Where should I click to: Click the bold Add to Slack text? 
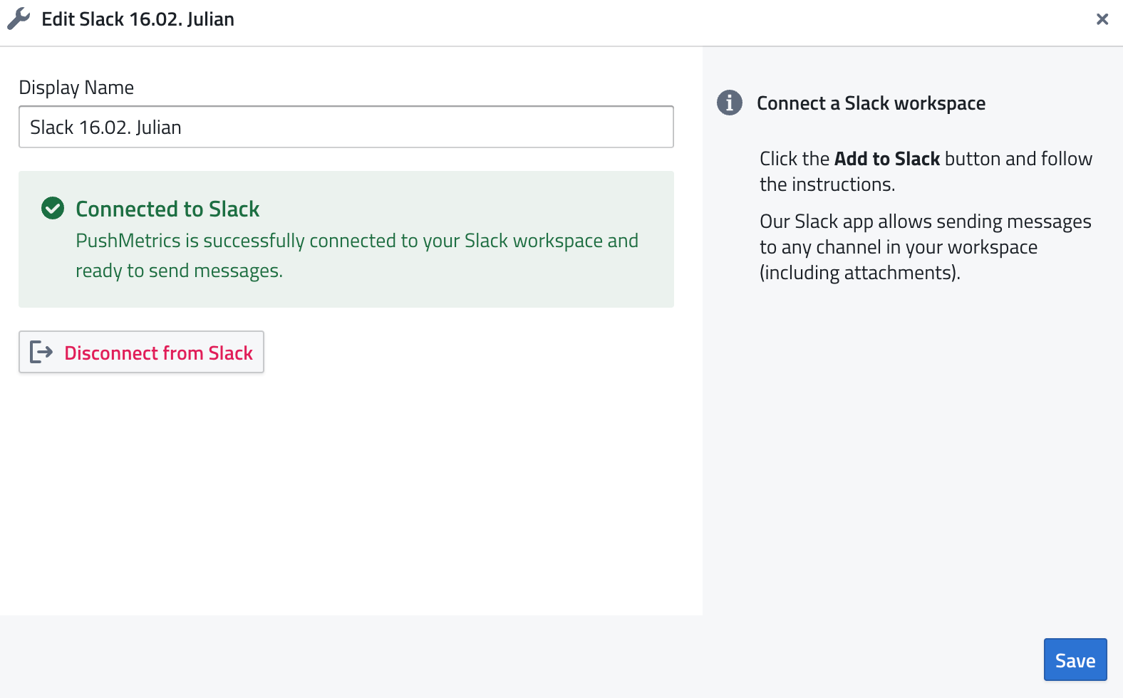coord(887,159)
